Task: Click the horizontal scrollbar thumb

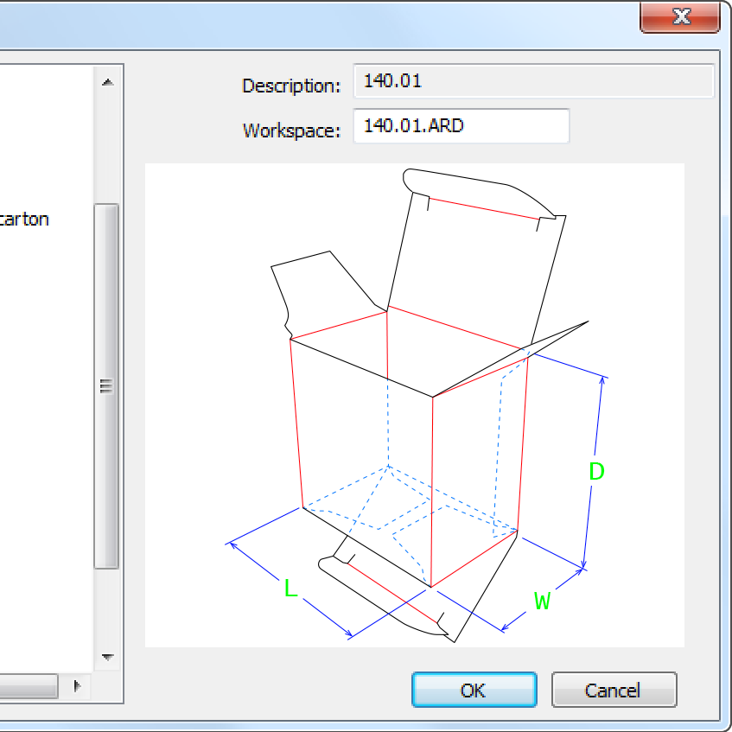Action: click(28, 686)
